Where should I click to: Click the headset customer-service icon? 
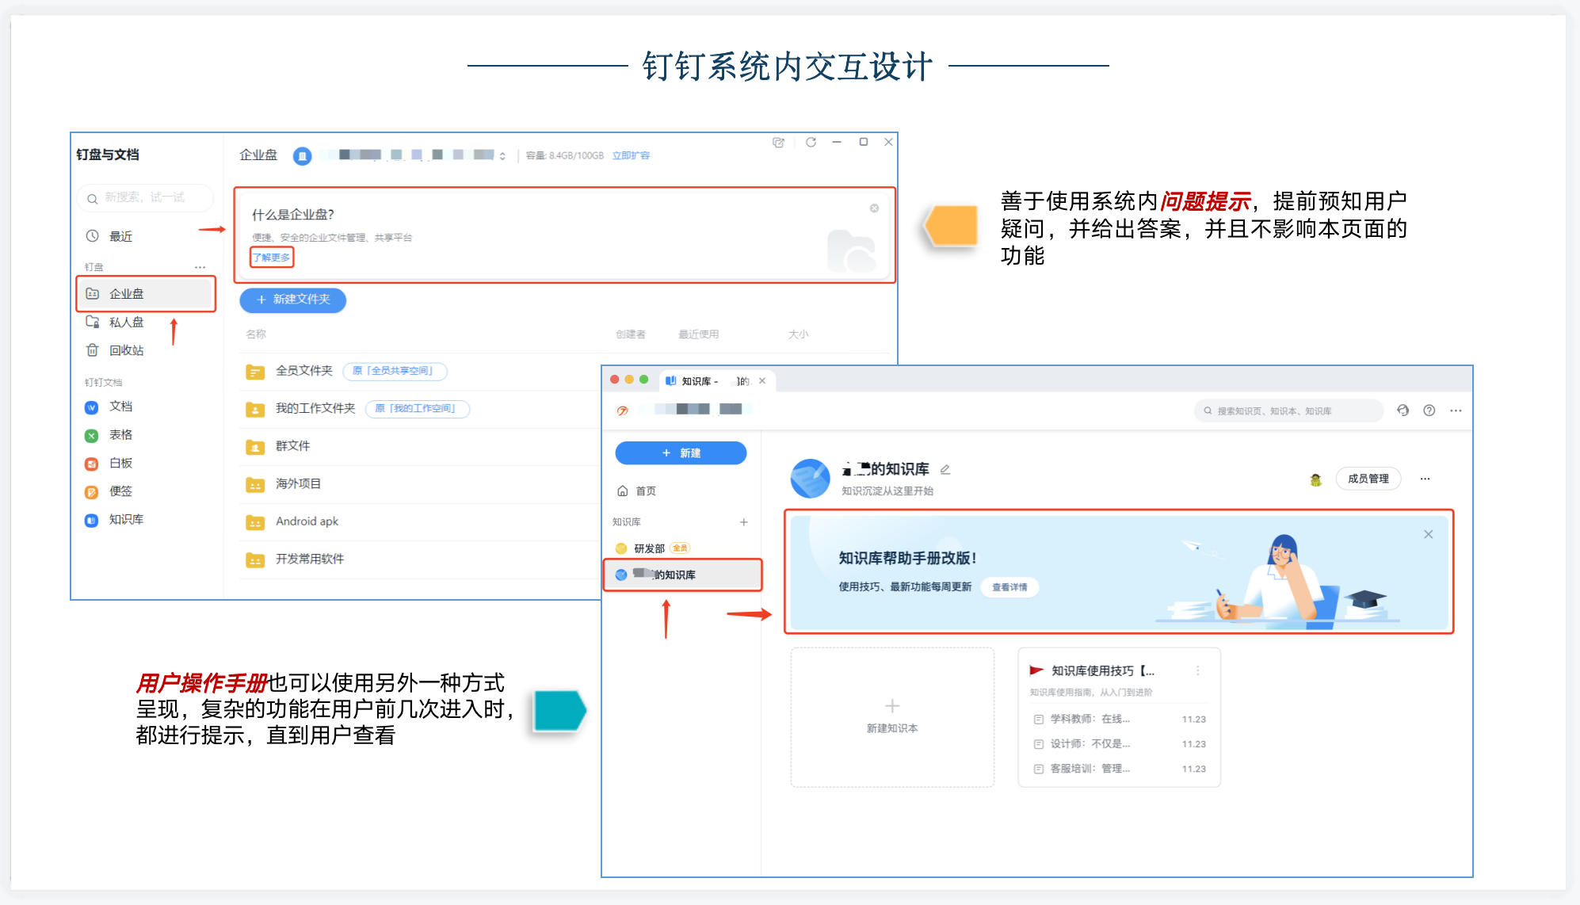pyautogui.click(x=1403, y=410)
